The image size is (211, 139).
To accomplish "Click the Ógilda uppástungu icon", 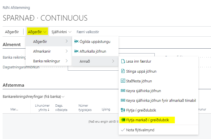I will (x=76, y=41).
